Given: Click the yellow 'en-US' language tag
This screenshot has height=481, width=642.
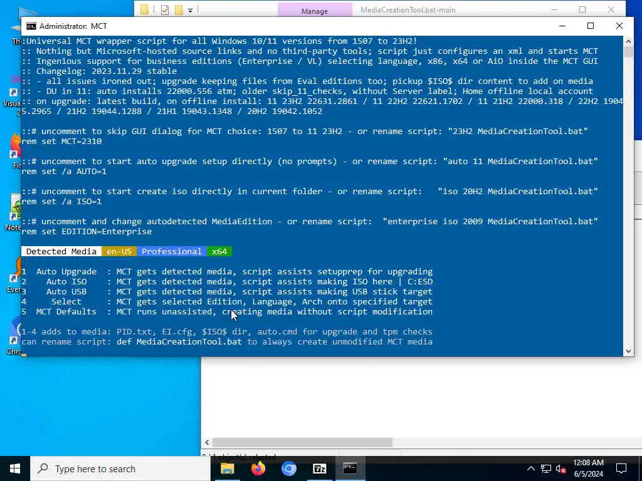Looking at the screenshot, I should pyautogui.click(x=119, y=252).
